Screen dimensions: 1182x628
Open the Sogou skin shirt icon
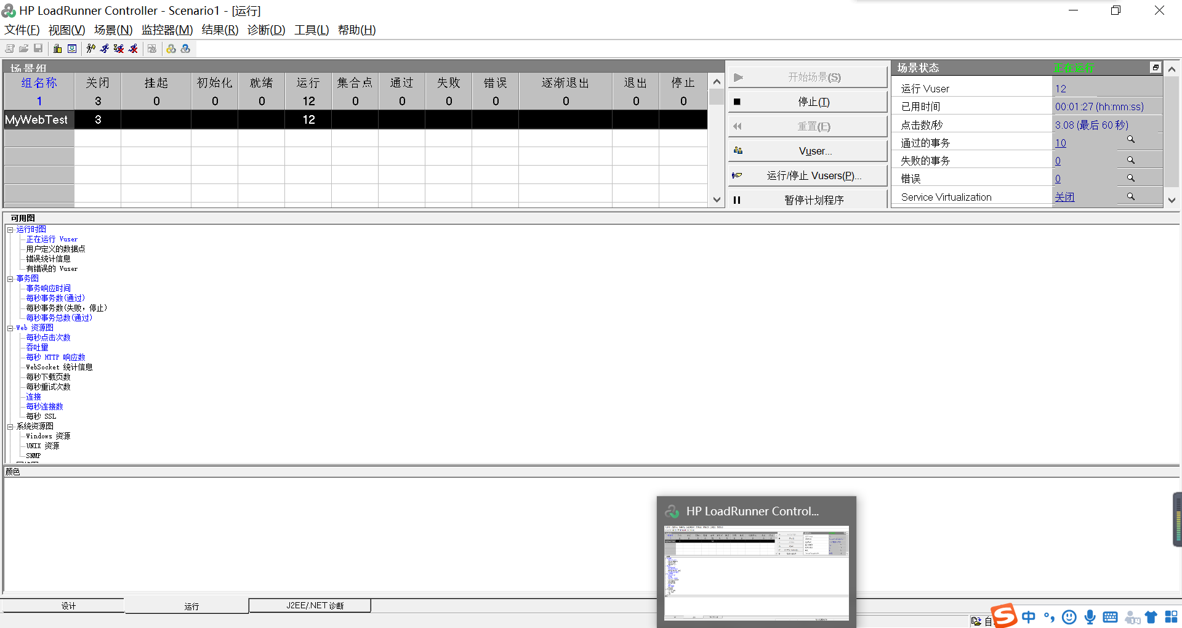pos(1151,617)
